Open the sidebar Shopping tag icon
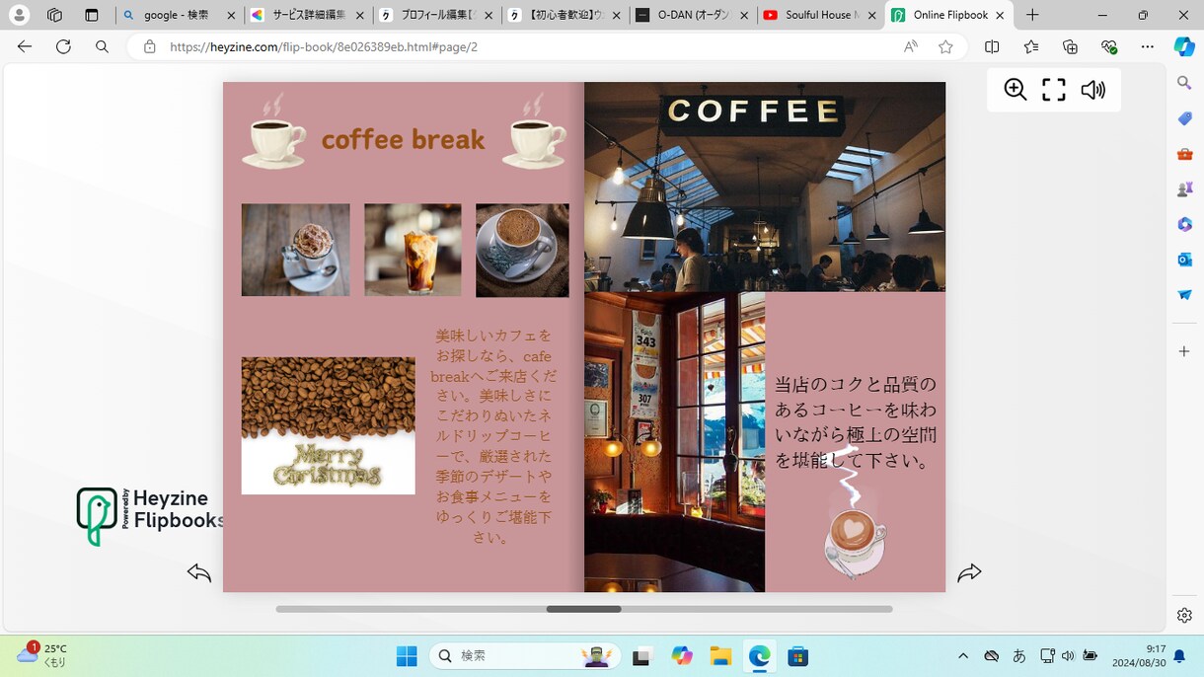Screen dimensions: 1204x677 point(1184,118)
